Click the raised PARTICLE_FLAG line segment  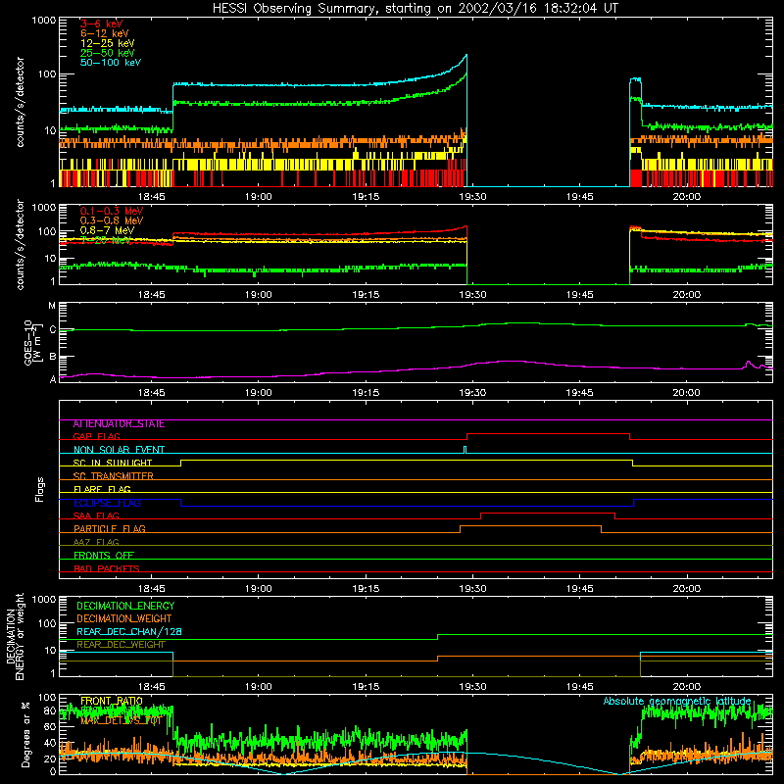(x=530, y=526)
